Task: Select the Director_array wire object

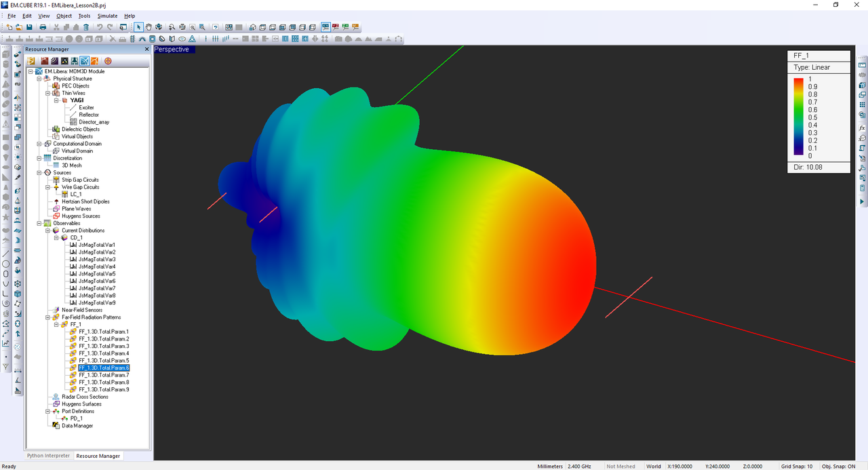Action: tap(94, 122)
